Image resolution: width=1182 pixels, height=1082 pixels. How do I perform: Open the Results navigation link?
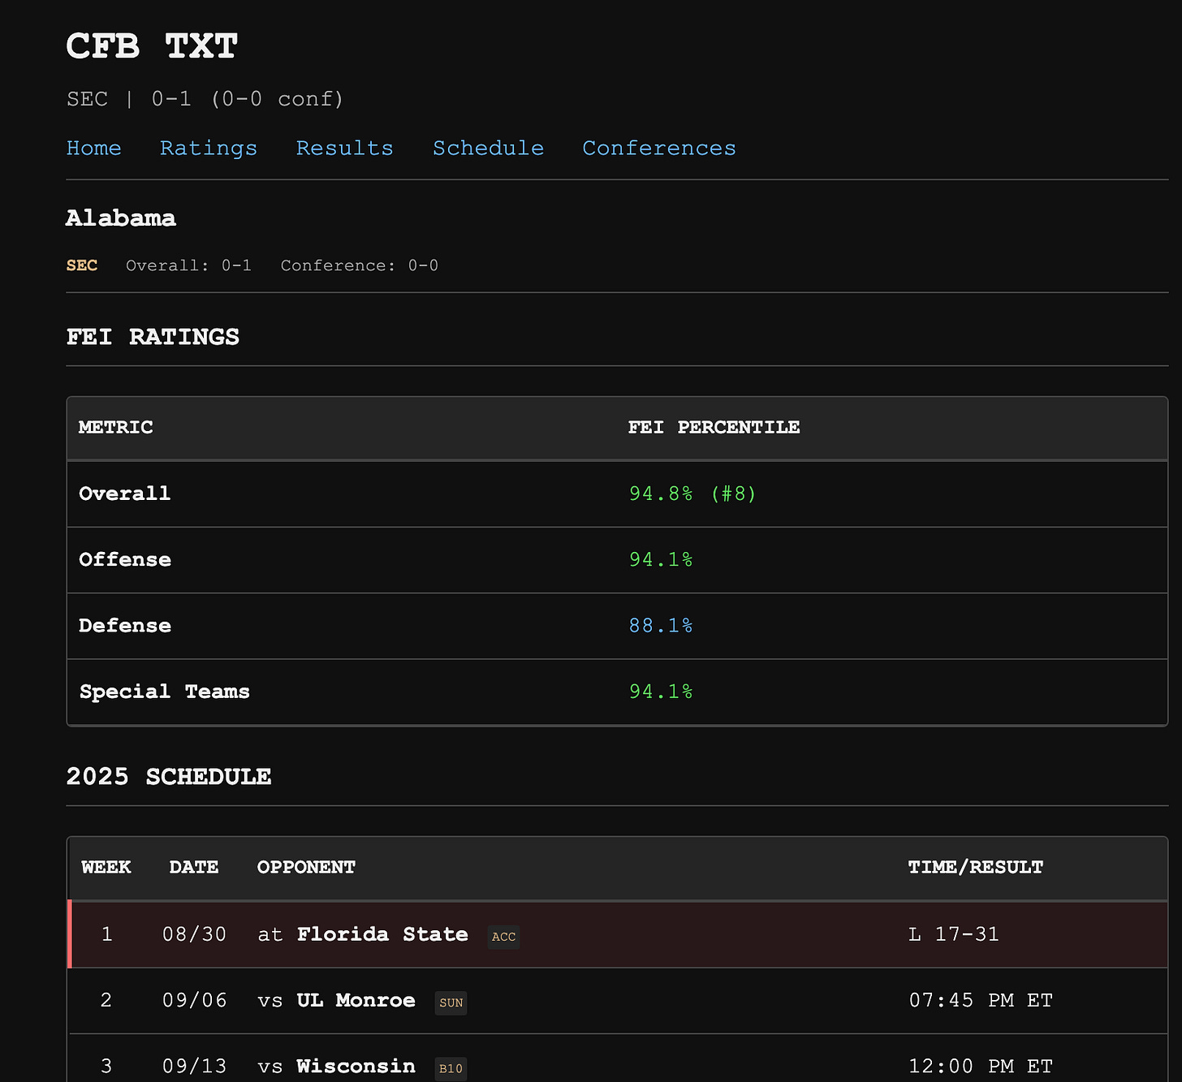[344, 148]
